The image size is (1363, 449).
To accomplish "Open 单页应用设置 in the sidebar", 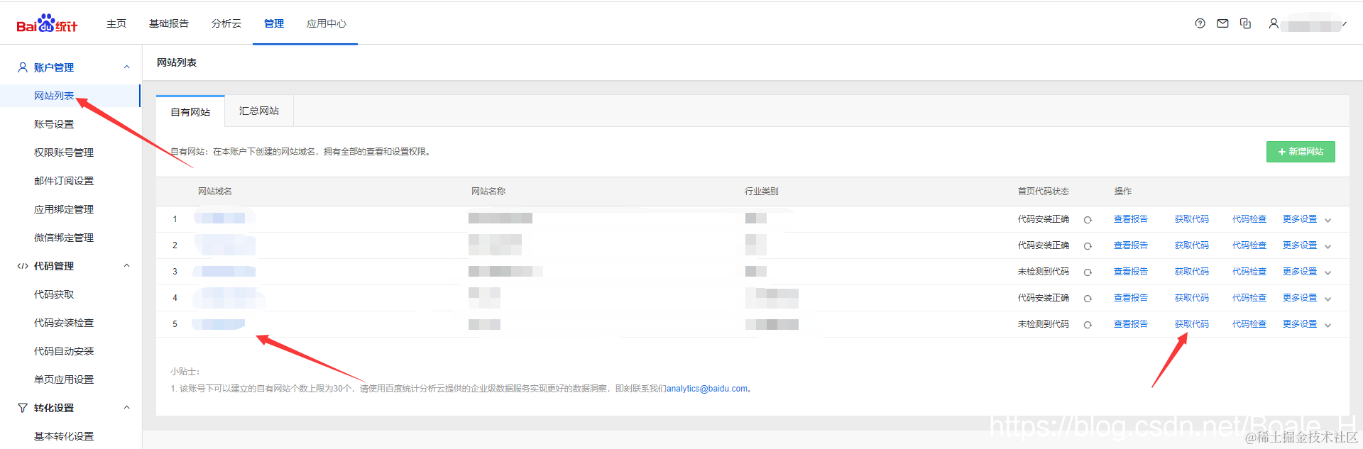I will coord(64,379).
